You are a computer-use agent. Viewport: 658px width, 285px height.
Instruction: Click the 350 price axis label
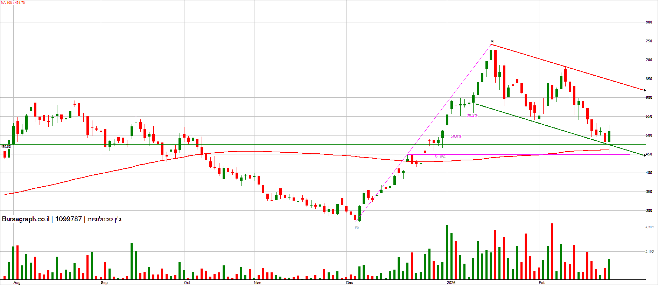point(649,192)
